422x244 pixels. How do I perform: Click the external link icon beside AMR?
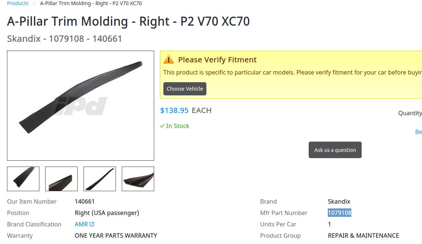coord(92,224)
